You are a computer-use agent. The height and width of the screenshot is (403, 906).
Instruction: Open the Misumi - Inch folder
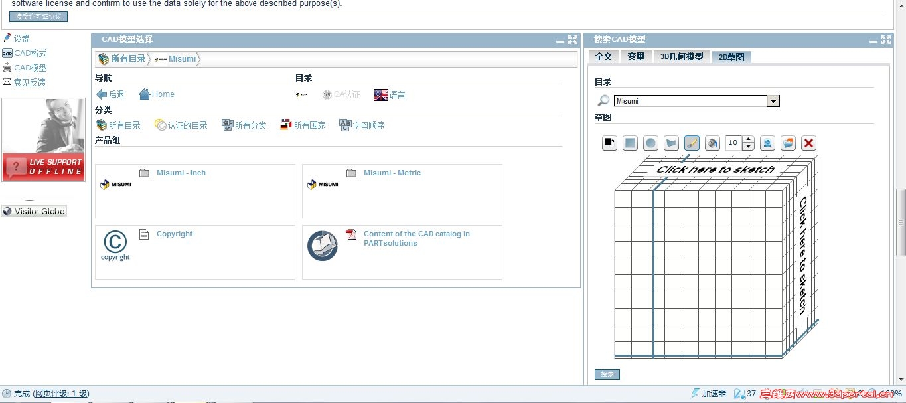[181, 173]
